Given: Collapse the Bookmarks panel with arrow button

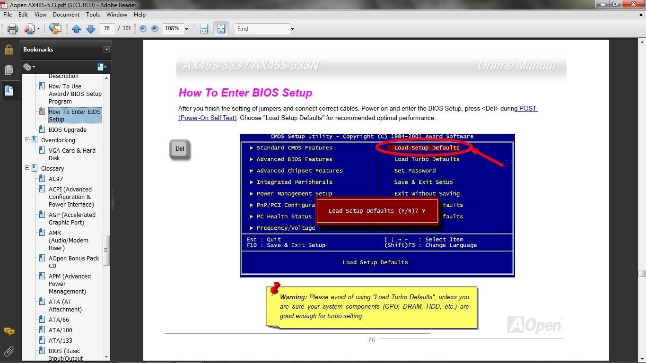Looking at the screenshot, I should pyautogui.click(x=107, y=50).
